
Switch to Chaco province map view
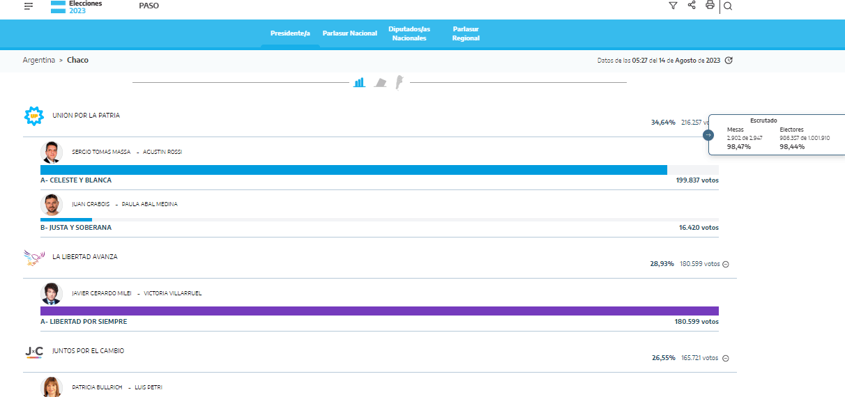[x=380, y=83]
